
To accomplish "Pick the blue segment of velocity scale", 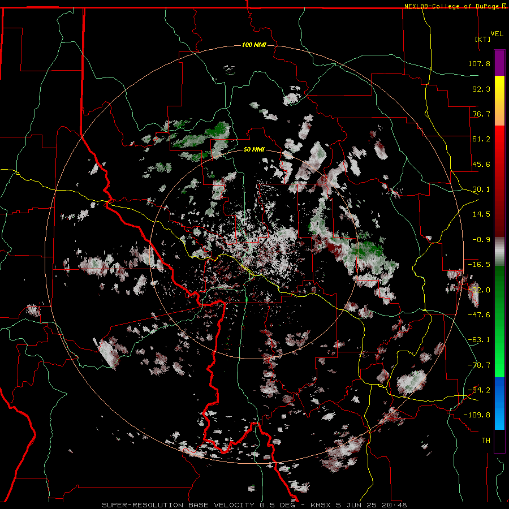I will pyautogui.click(x=499, y=403).
